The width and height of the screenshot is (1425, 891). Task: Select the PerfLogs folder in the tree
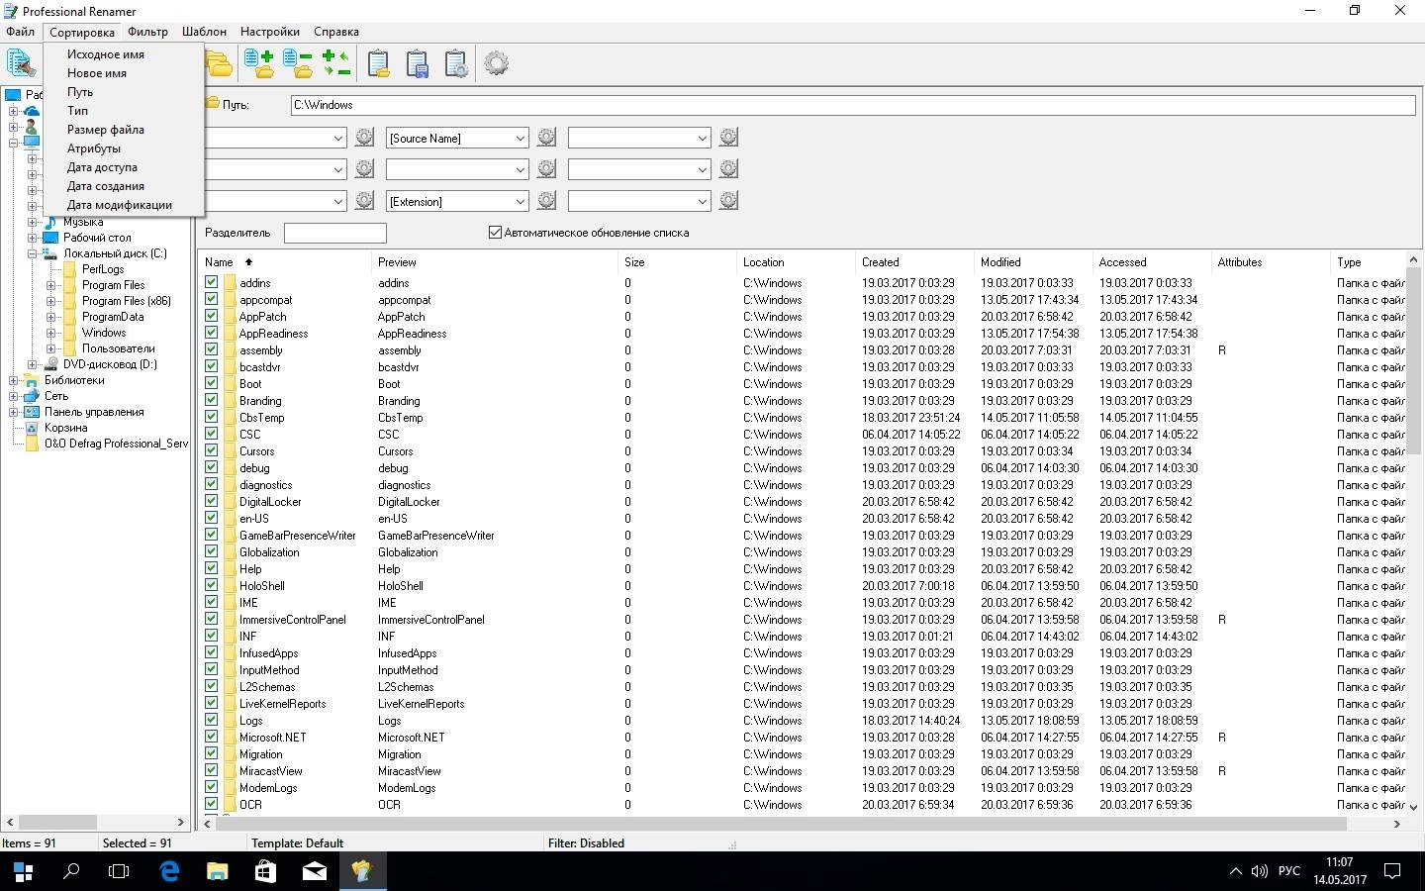point(103,269)
